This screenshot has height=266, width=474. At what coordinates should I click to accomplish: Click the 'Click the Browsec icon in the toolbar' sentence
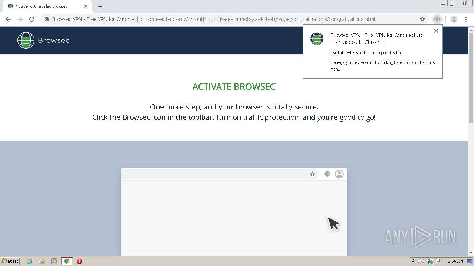[x=234, y=117]
